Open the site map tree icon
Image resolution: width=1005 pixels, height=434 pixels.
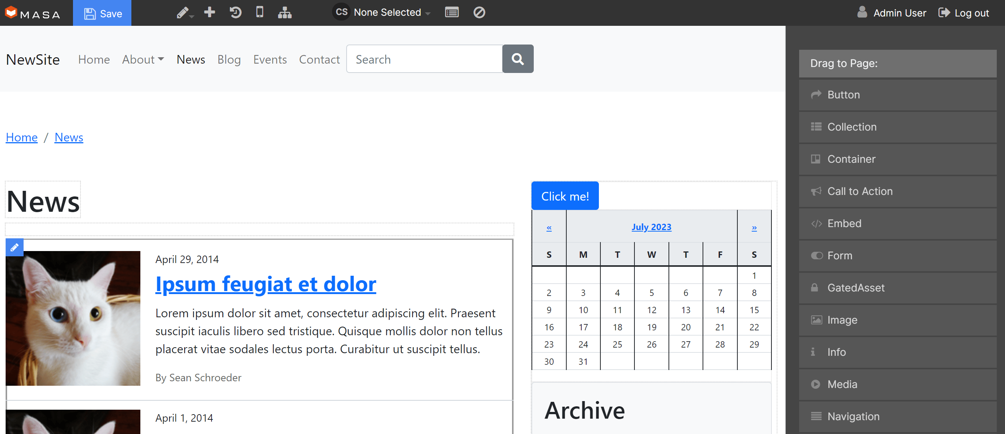coord(284,13)
